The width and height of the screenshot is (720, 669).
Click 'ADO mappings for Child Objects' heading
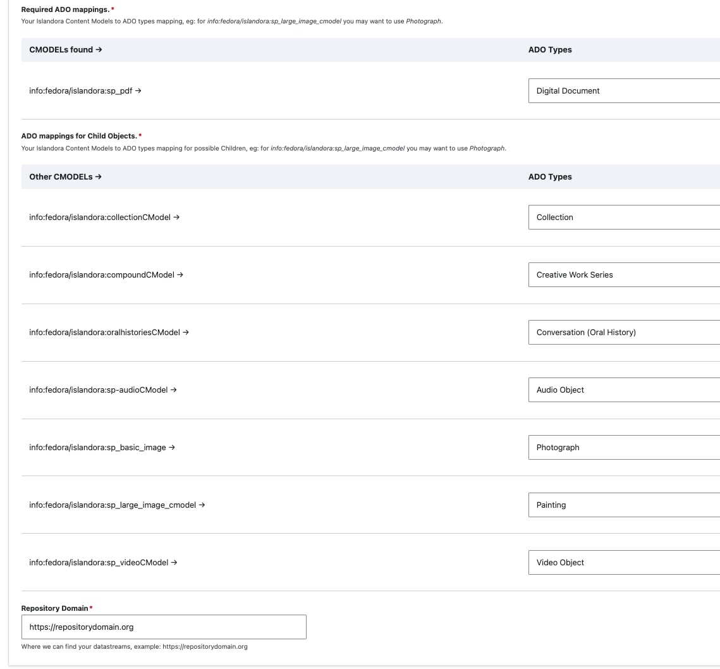pos(79,136)
